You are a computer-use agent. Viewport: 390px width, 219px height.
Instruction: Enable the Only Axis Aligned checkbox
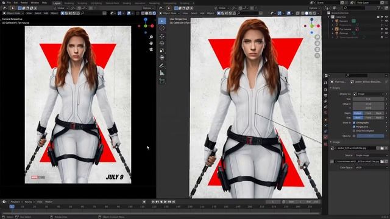coord(354,131)
